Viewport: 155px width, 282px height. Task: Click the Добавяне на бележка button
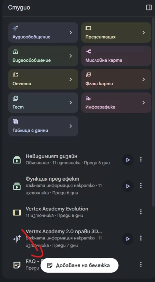pyautogui.click(x=79, y=265)
